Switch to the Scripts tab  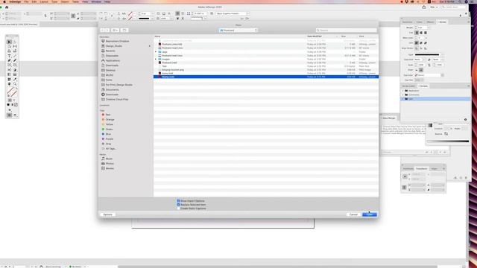[423, 86]
